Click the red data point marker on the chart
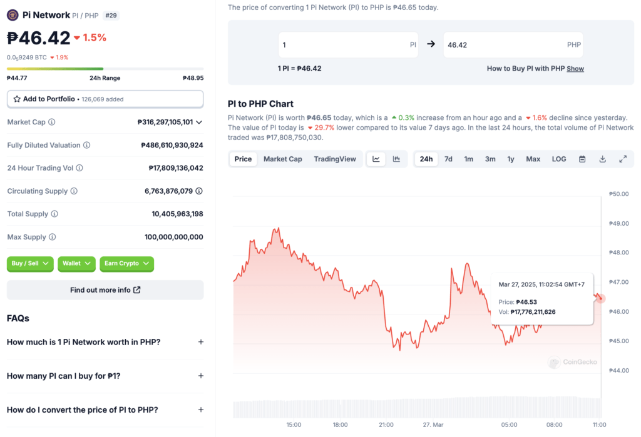 click(x=600, y=299)
